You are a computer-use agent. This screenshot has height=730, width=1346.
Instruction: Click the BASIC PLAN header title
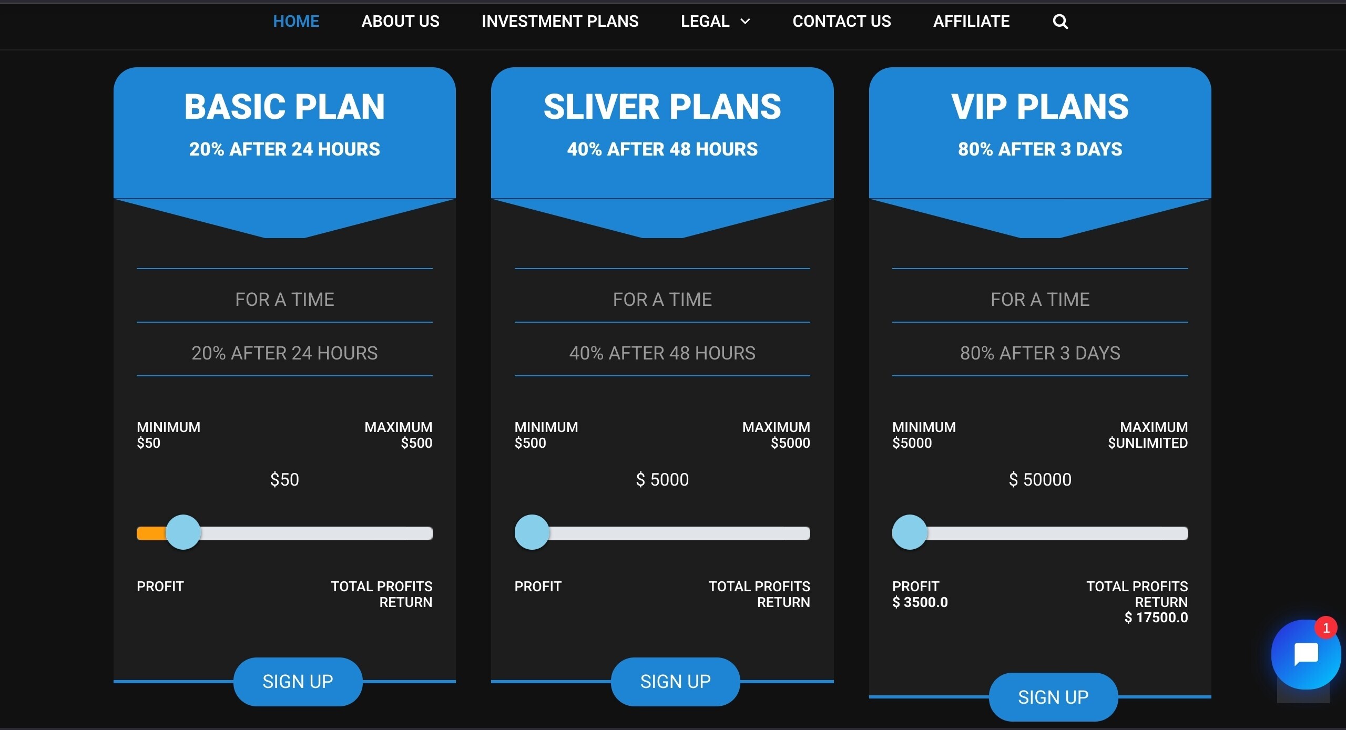click(284, 107)
